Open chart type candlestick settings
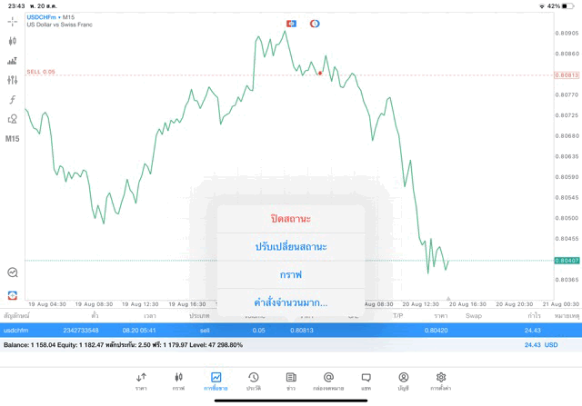 click(12, 41)
